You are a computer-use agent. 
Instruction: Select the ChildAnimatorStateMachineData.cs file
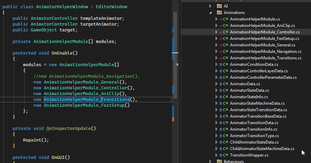click(x=262, y=149)
